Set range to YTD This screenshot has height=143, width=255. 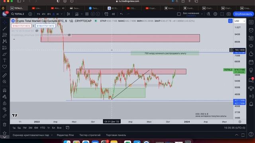43,128
